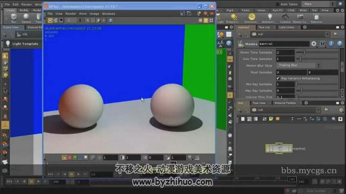Click the yellow sticky note icon in network toolbar
Screen dimensions: 346x194
click(x=271, y=119)
